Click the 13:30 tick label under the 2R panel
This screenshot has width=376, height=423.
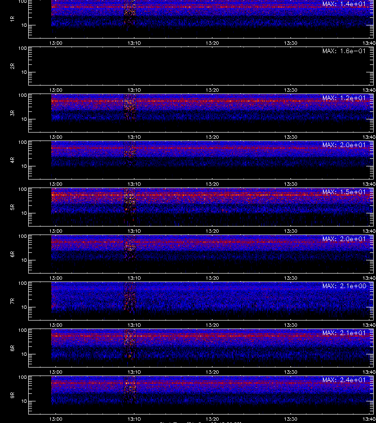(290, 90)
